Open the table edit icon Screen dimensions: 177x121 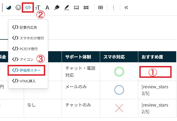100,8
